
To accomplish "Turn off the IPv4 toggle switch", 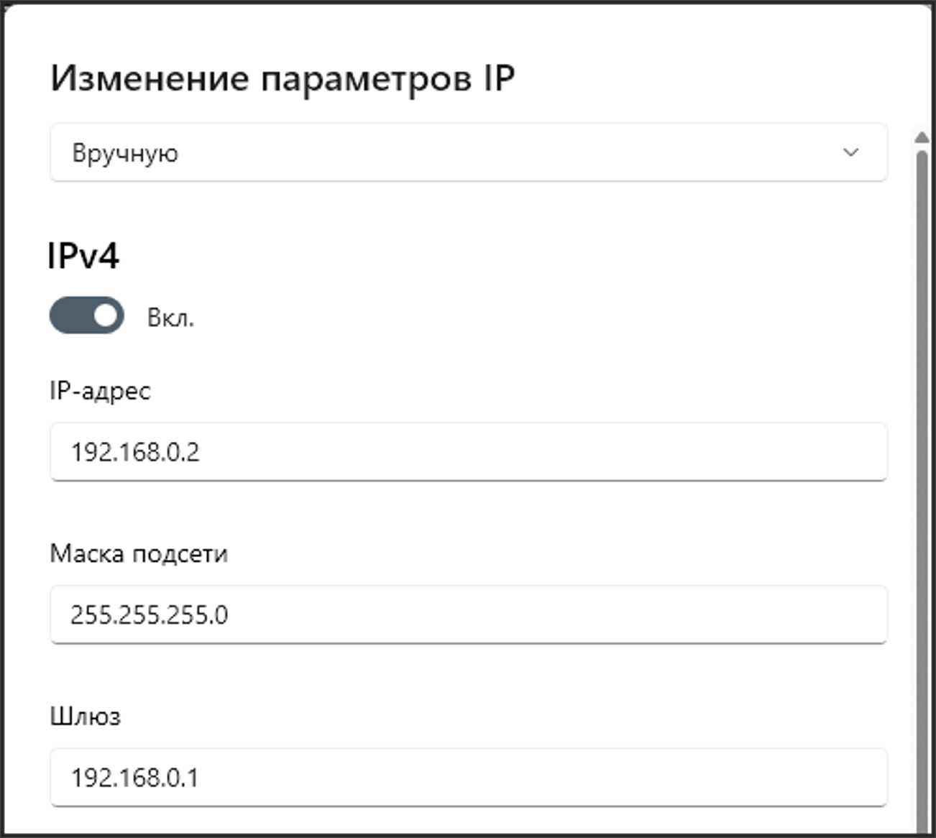I will click(x=87, y=316).
